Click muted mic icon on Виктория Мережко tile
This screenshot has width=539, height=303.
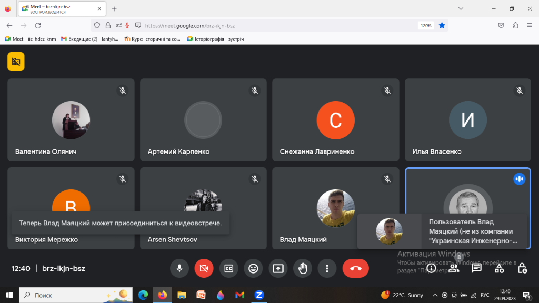click(x=122, y=179)
